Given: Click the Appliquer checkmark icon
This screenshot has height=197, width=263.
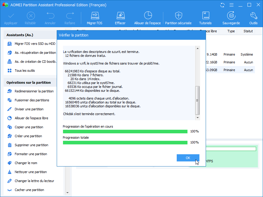Looking at the screenshot, I should pyautogui.click(x=11, y=16).
